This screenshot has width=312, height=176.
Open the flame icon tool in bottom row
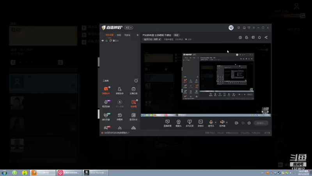click(120, 128)
